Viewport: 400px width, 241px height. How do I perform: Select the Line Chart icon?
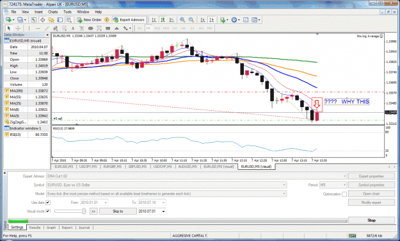coord(172,20)
